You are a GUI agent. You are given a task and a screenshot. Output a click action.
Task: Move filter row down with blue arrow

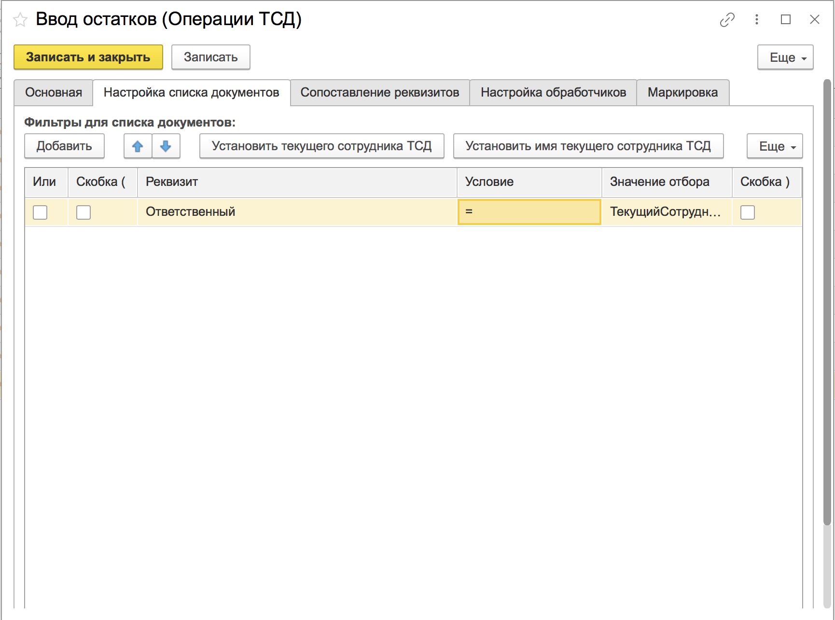pos(166,146)
